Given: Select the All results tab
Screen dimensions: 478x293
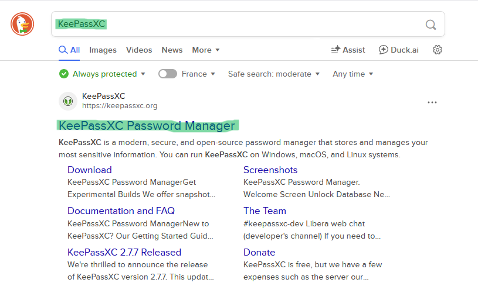Looking at the screenshot, I should click(69, 50).
